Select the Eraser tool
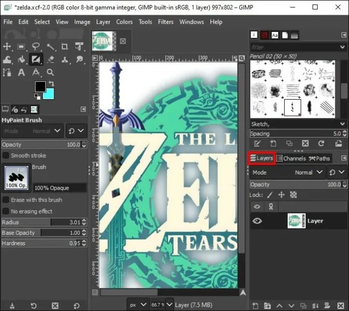349x311 pixels. [51, 59]
